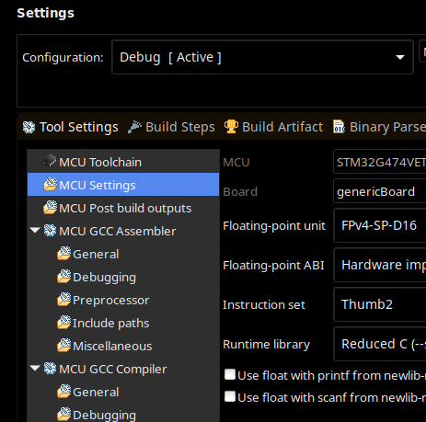Click the Binary Parsers file icon
Image resolution: width=426 pixels, height=422 pixels.
pos(339,127)
